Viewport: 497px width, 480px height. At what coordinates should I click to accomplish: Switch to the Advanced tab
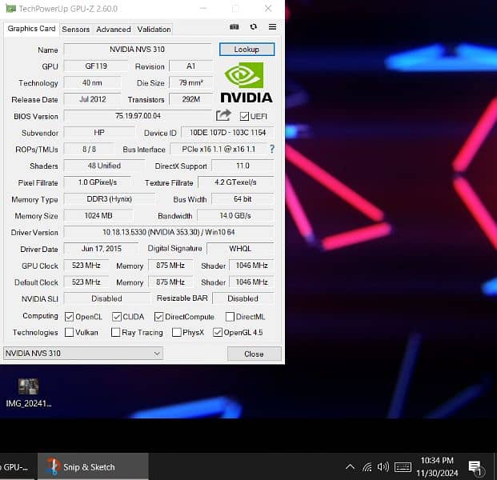114,29
